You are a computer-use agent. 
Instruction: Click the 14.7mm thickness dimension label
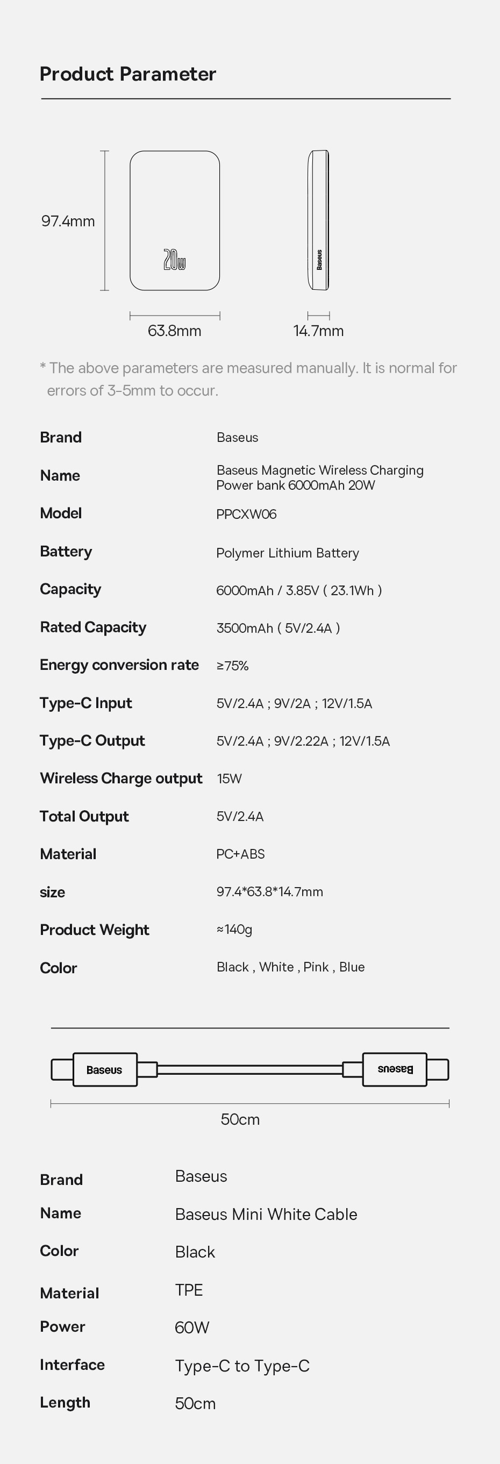(318, 331)
